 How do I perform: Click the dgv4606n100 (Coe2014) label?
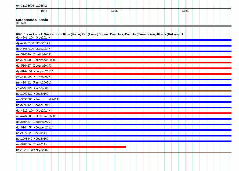click(33, 37)
